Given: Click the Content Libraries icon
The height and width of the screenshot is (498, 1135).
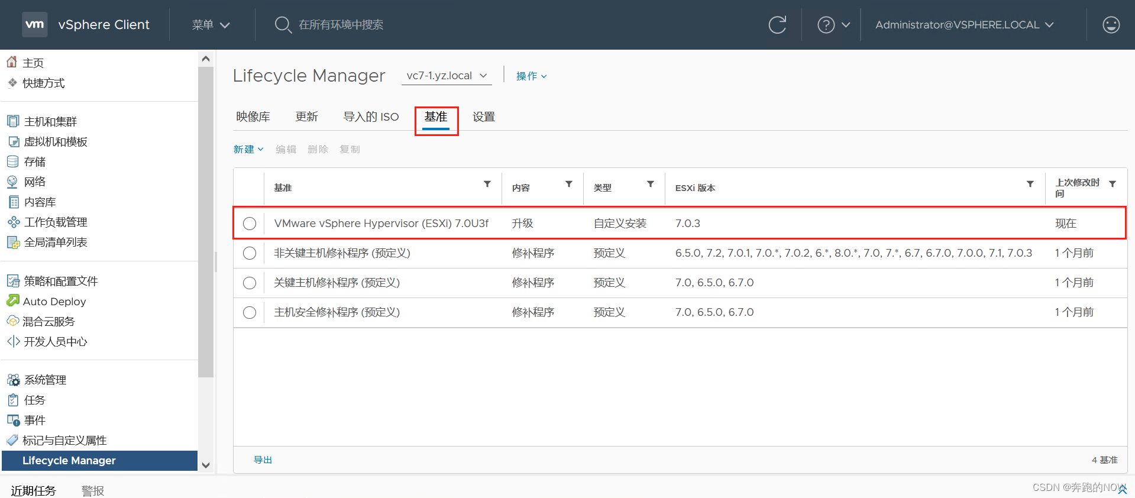Looking at the screenshot, I should point(13,202).
